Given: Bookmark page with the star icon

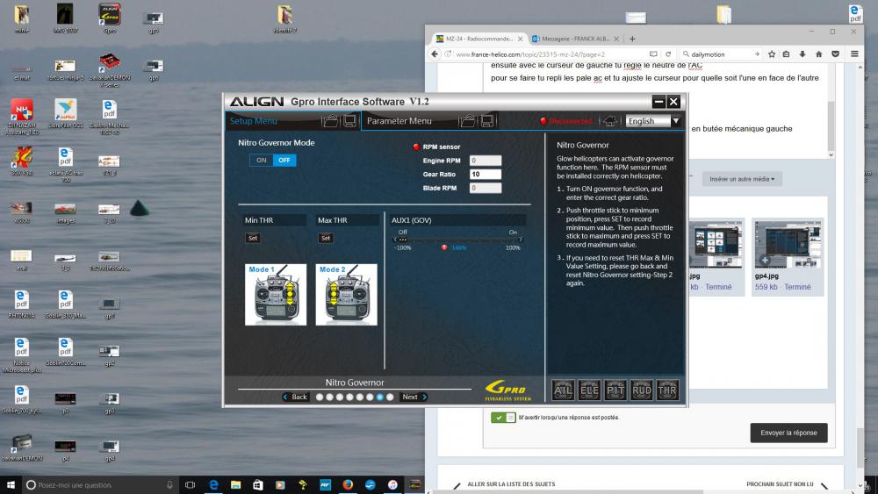Looking at the screenshot, I should pos(772,54).
